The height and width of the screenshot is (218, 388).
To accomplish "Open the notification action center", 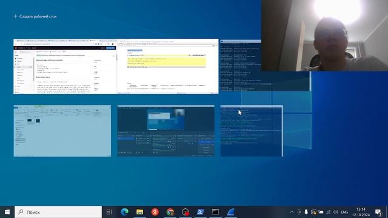I will click(x=378, y=212).
